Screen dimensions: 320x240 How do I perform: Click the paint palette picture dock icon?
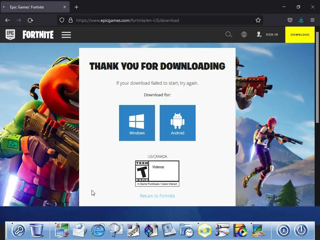pos(258,230)
